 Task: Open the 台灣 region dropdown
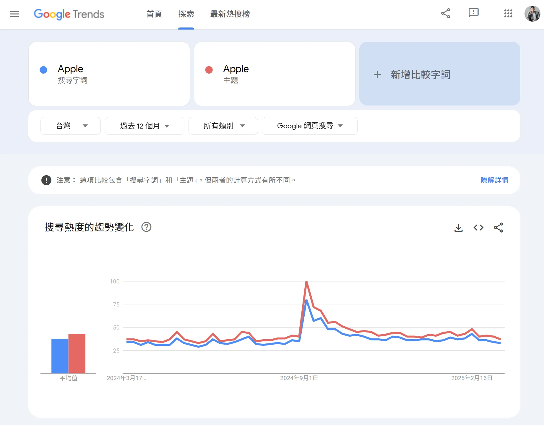point(70,126)
